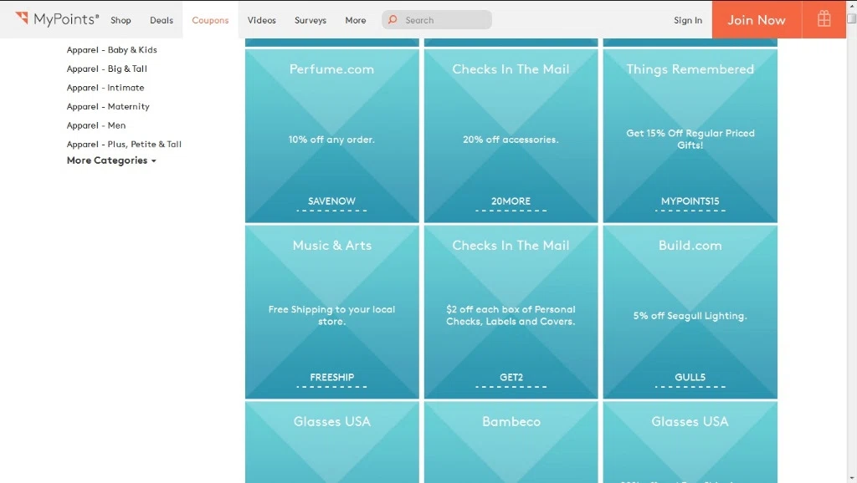
Task: Open the Things Remembered coupon card
Action: [690, 135]
